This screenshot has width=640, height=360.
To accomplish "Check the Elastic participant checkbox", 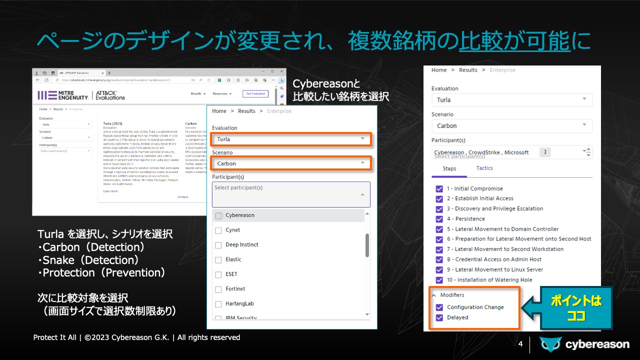I will tap(218, 259).
